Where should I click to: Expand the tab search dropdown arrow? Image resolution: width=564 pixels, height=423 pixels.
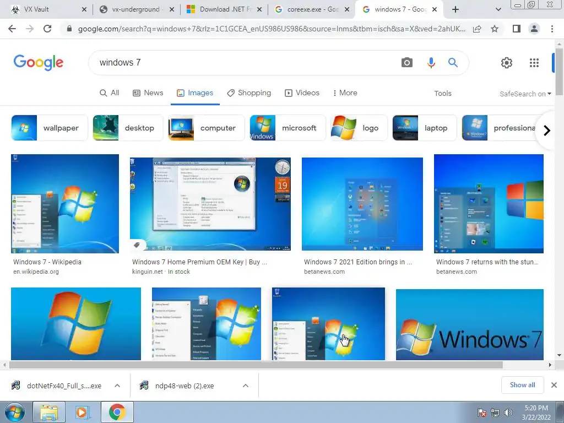[498, 9]
